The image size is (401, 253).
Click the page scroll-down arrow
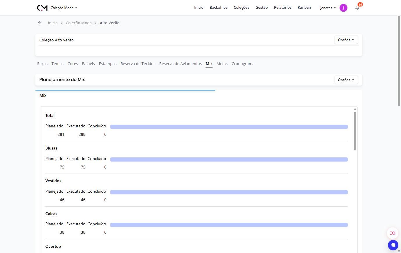point(399,251)
